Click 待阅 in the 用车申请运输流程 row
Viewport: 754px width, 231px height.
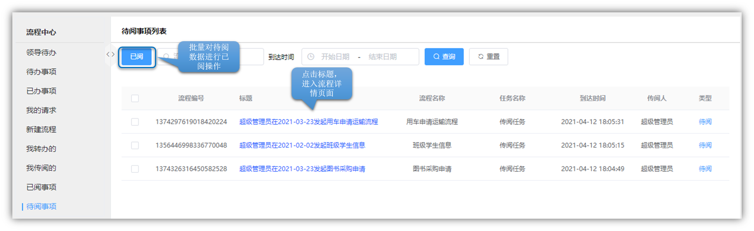coord(705,122)
